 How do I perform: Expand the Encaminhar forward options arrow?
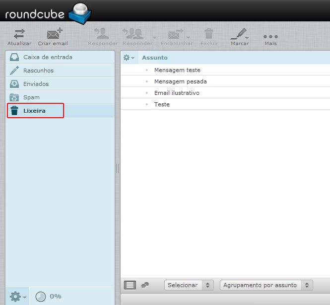pyautogui.click(x=188, y=37)
